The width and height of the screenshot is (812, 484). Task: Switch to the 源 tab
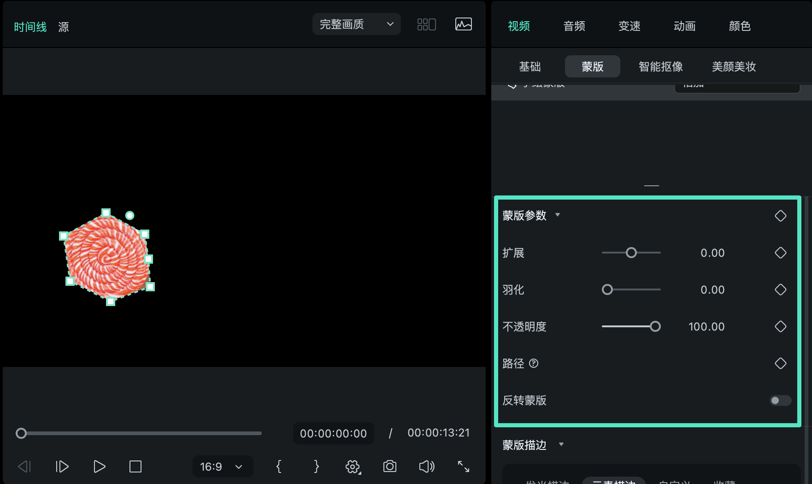(64, 27)
